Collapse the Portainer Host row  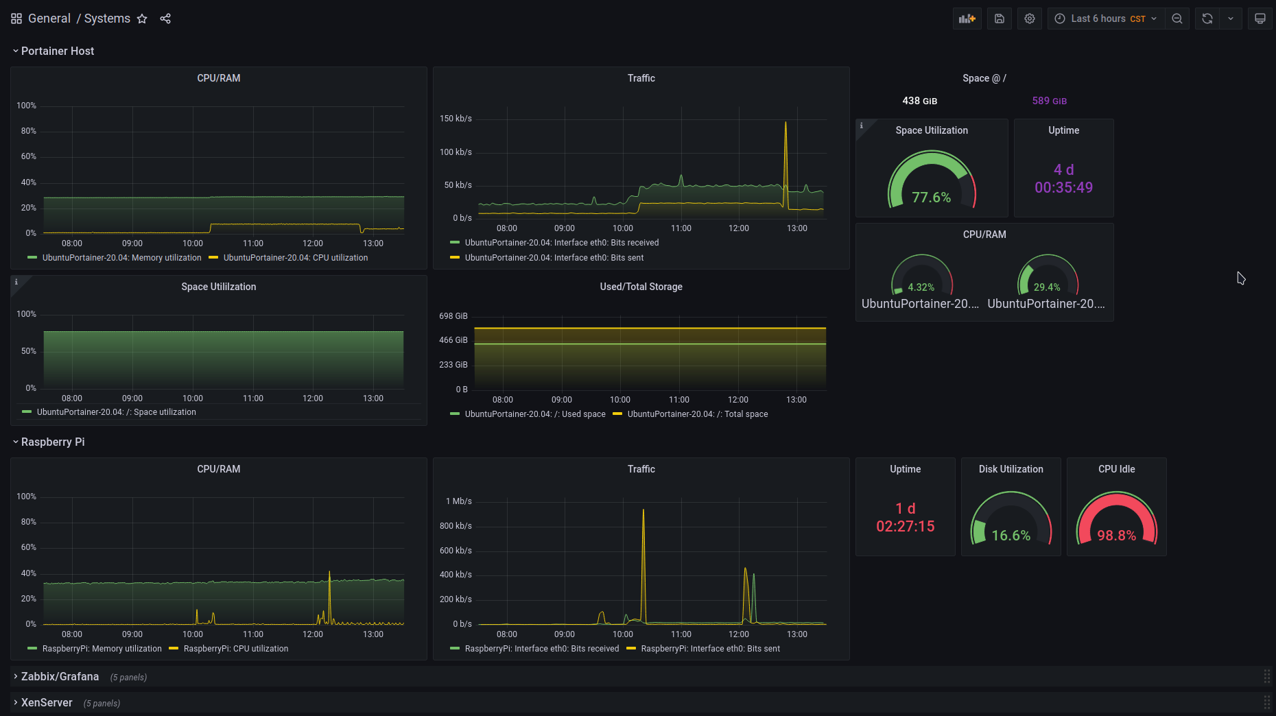[58, 51]
